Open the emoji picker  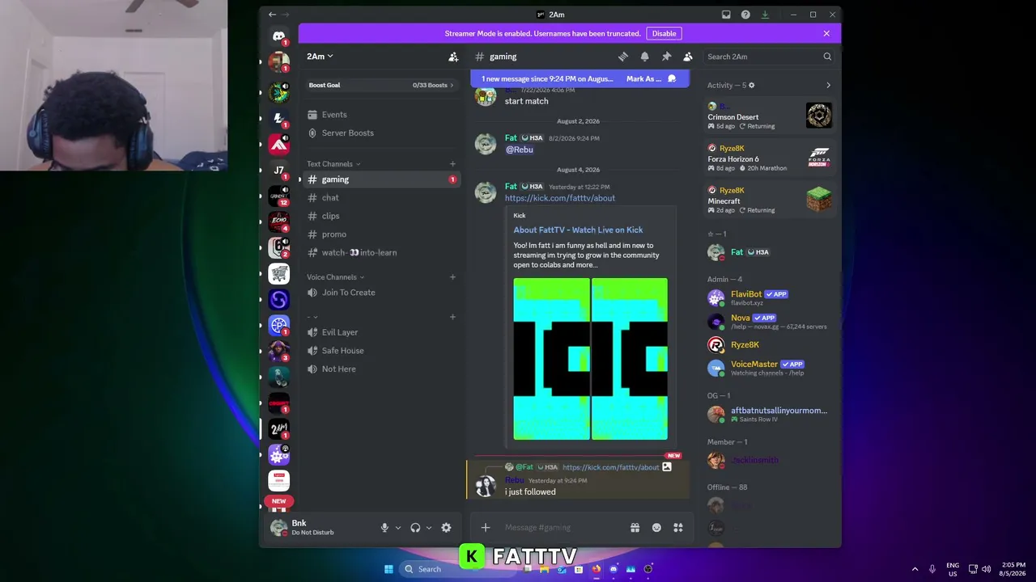[656, 528]
